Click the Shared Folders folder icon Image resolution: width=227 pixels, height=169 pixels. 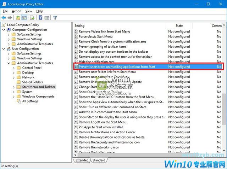(x=18, y=82)
